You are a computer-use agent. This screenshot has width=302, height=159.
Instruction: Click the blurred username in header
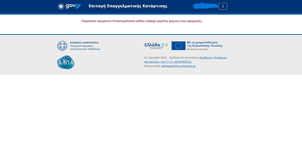(x=205, y=6)
